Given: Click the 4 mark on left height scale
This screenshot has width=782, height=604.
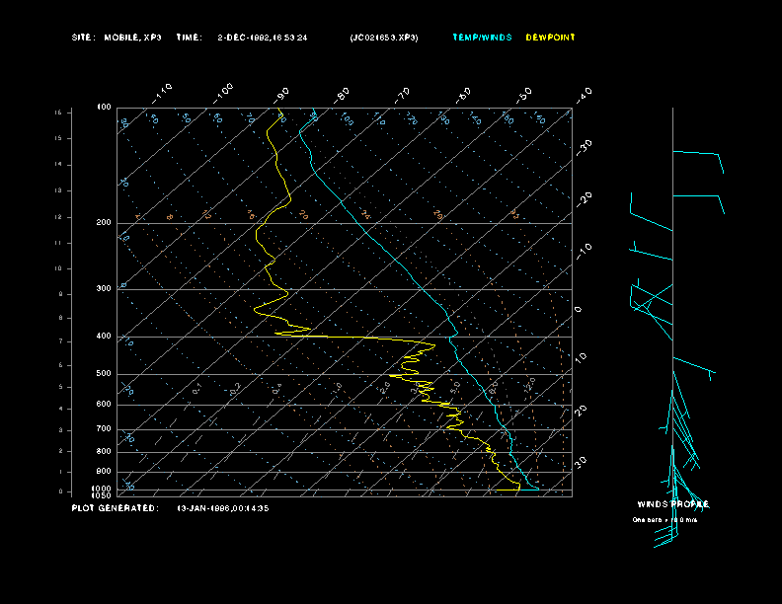Looking at the screenshot, I should 60,409.
